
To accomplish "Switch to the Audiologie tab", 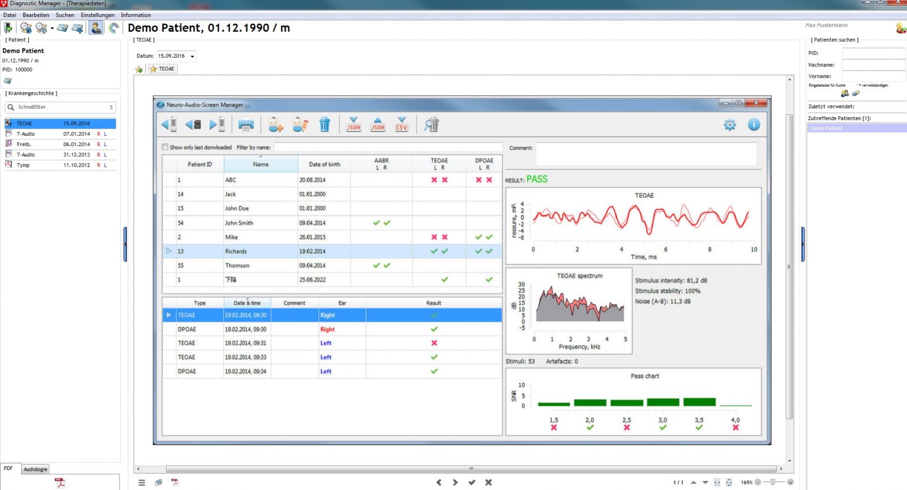I will 36,469.
